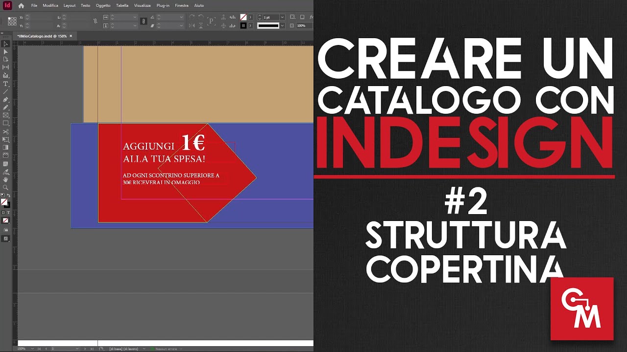This screenshot has width=627, height=352.
Task: Rotate selection 90° counter-clockwise
Action: [201, 17]
